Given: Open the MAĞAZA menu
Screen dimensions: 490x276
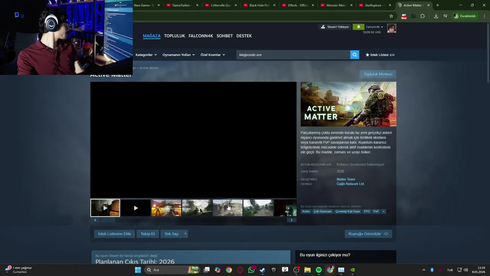Looking at the screenshot, I should (152, 36).
